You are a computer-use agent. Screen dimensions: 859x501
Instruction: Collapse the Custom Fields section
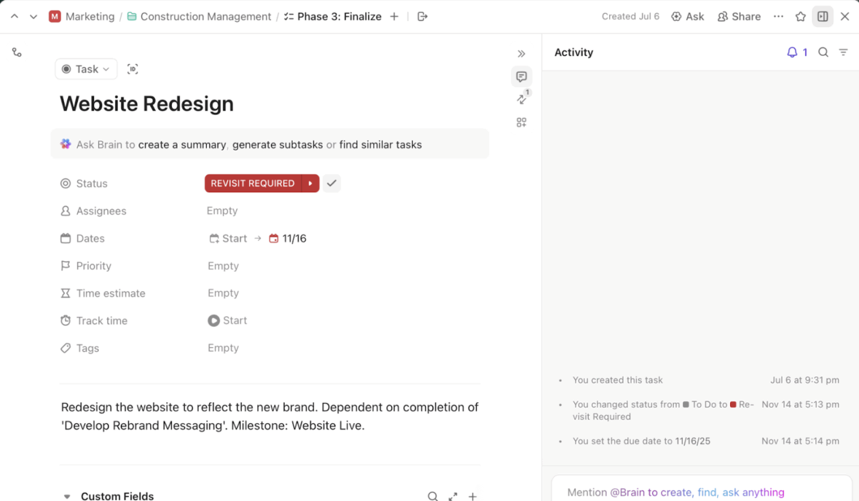tap(67, 495)
